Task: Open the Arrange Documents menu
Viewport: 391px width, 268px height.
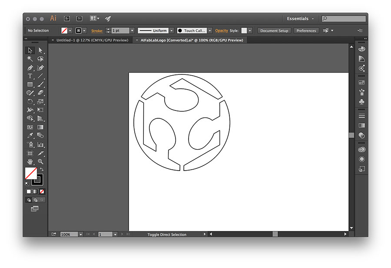Action: (x=95, y=18)
